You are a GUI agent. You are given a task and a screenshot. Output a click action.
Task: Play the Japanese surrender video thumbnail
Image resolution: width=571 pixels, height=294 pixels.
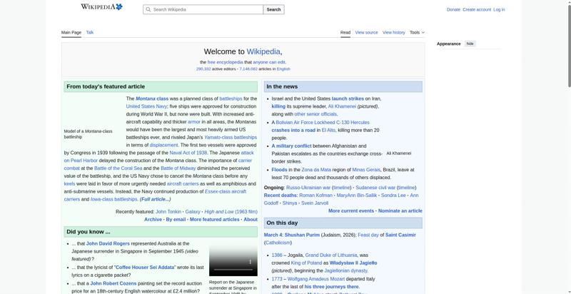point(233,261)
